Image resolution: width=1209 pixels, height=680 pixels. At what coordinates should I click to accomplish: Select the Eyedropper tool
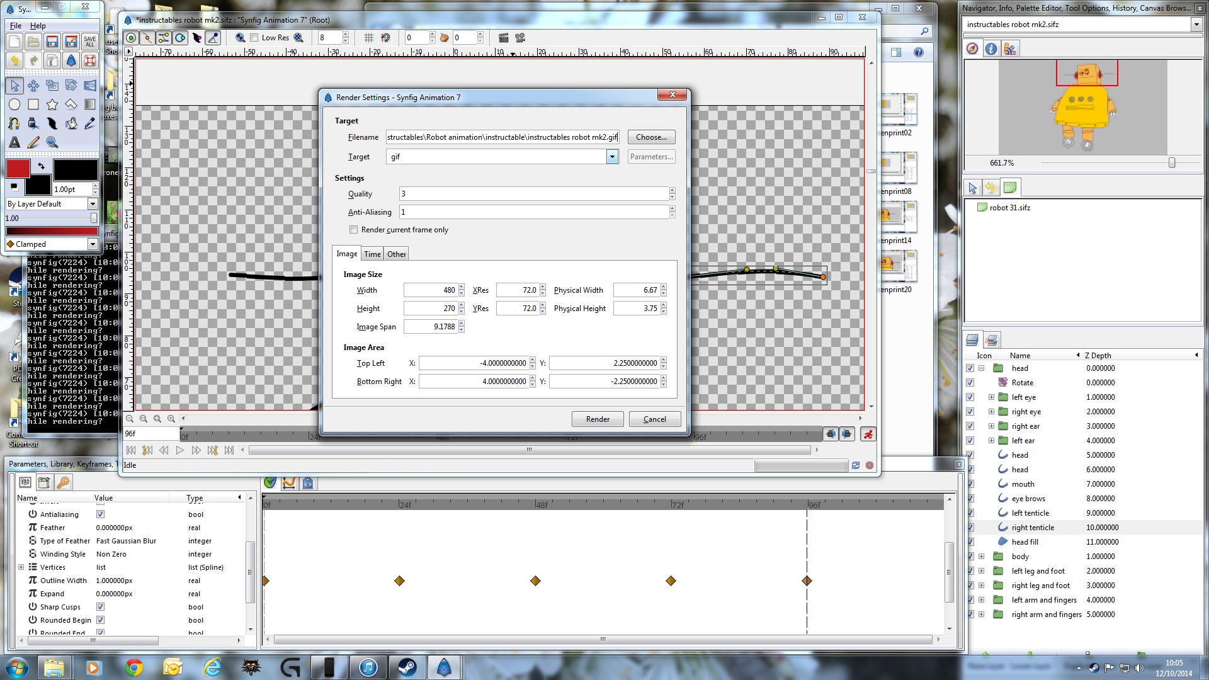pos(90,123)
